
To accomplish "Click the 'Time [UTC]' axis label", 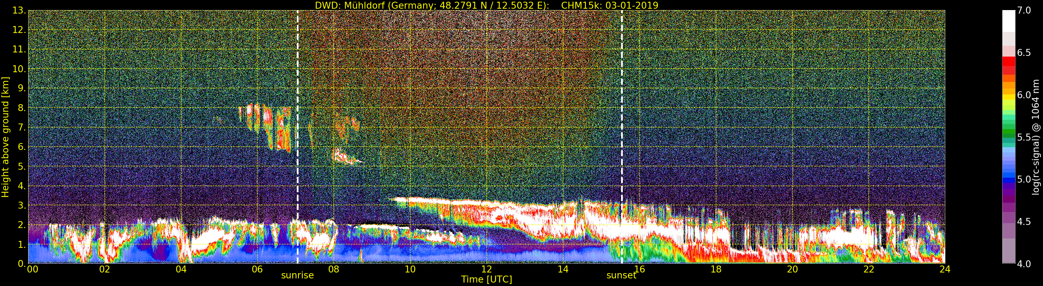I will pos(486,279).
